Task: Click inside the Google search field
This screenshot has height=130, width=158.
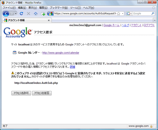Action: (142, 14)
